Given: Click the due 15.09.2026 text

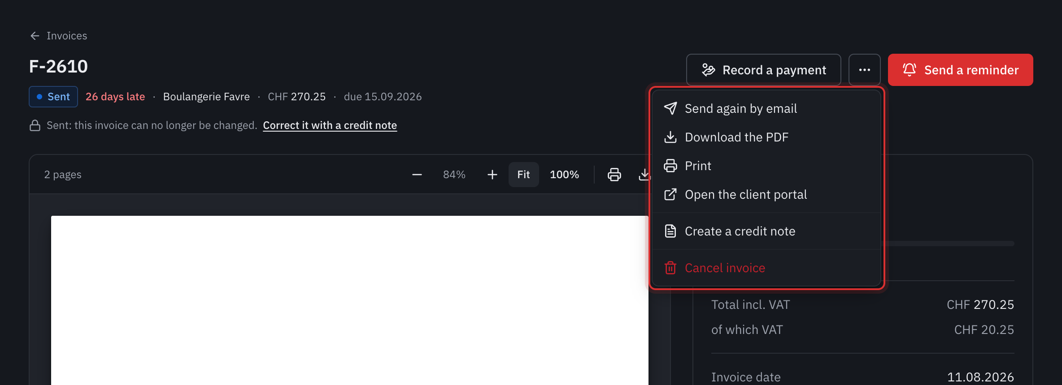Looking at the screenshot, I should tap(383, 97).
